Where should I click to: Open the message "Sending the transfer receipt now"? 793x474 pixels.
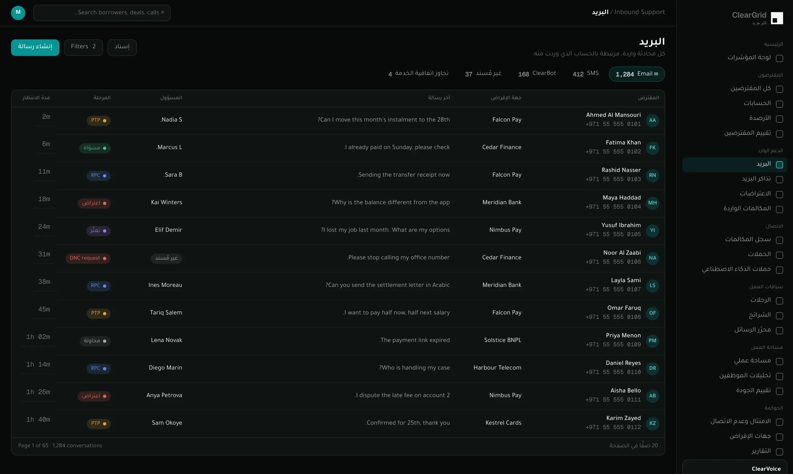(x=403, y=175)
